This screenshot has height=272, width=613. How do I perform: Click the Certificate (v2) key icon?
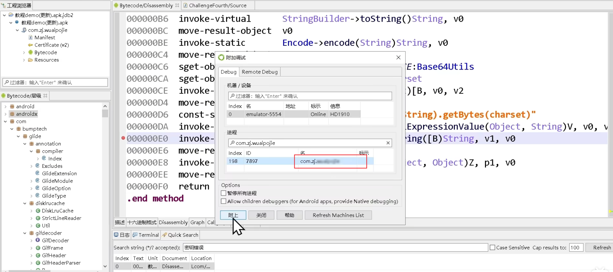(x=30, y=45)
